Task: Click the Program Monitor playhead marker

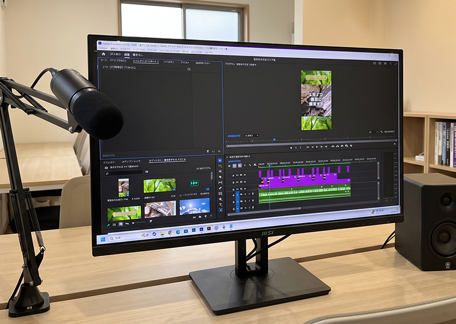Action: pyautogui.click(x=274, y=140)
